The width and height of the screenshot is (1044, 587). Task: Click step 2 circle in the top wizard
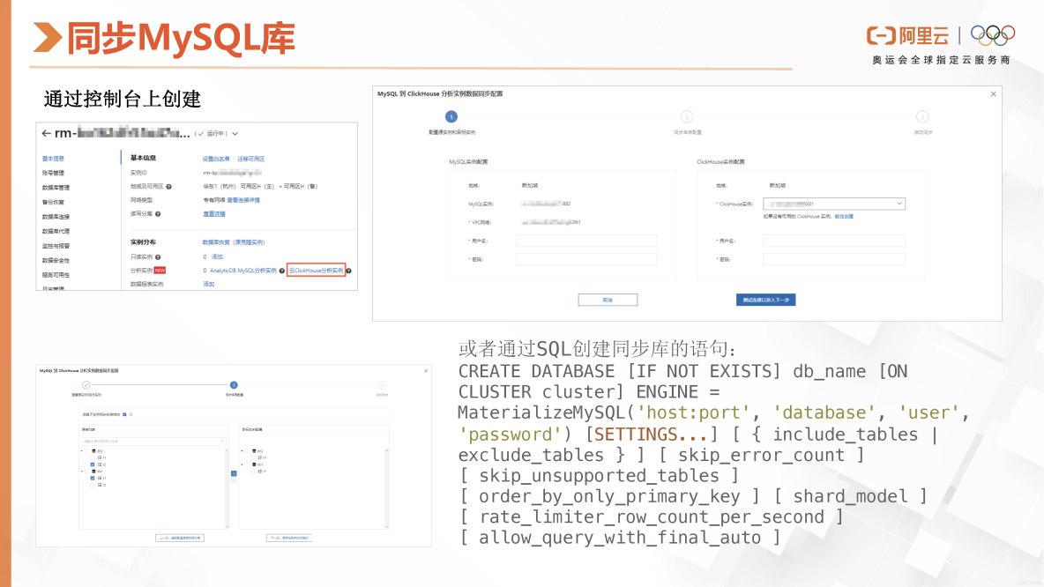click(x=687, y=117)
